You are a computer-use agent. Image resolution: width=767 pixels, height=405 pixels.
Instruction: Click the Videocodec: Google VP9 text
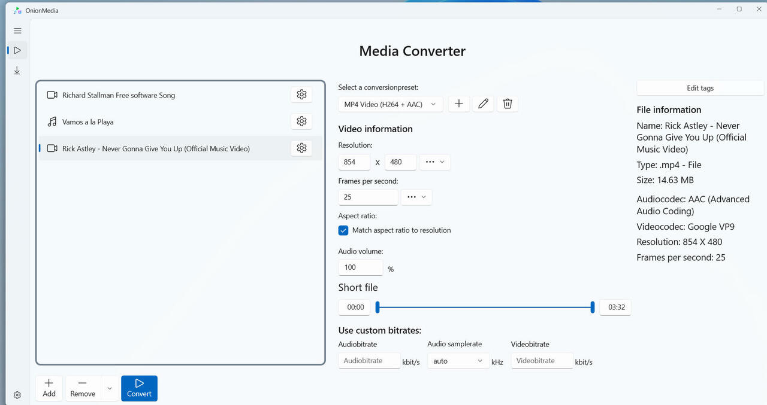click(x=686, y=227)
